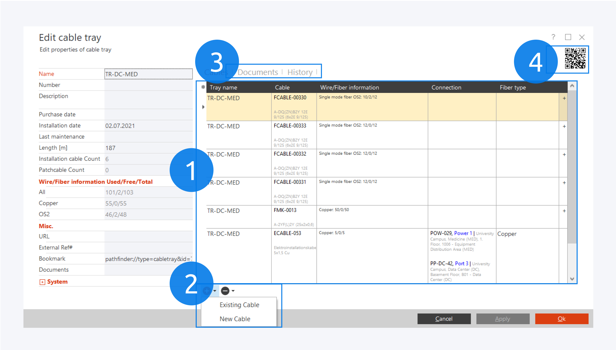Choose Existing Cable from the menu
The width and height of the screenshot is (616, 350).
pyautogui.click(x=239, y=305)
